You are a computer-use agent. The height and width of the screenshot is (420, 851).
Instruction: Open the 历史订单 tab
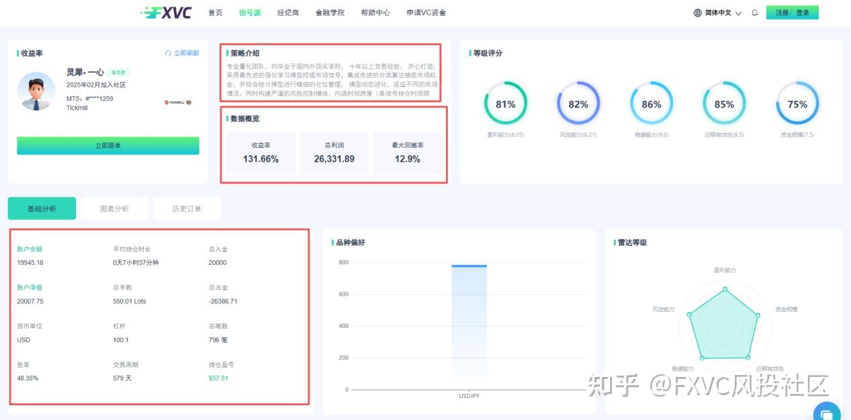click(x=187, y=208)
